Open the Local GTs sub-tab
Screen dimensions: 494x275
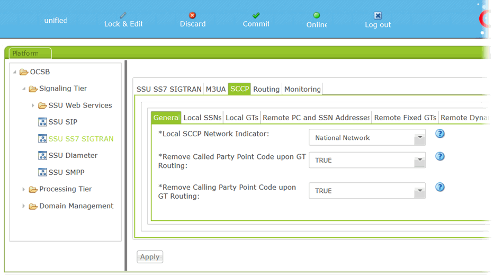(x=242, y=118)
